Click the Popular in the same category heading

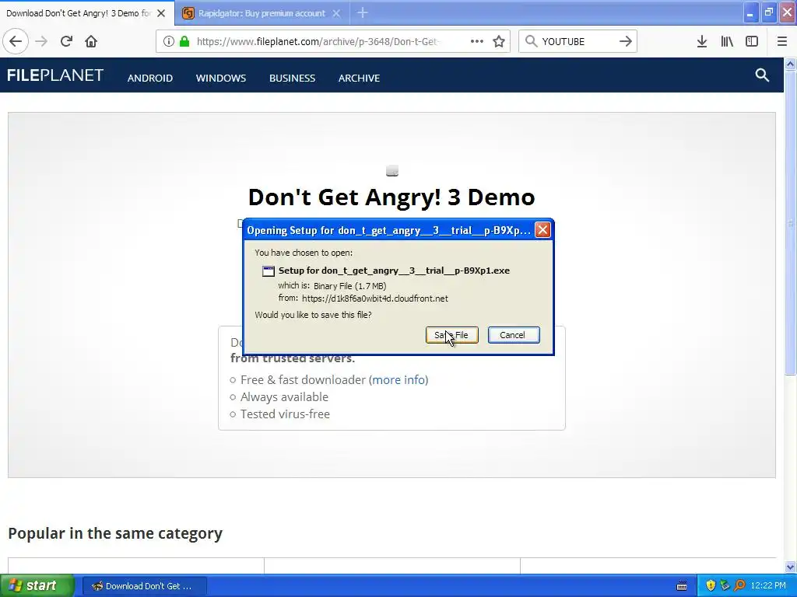tap(115, 533)
